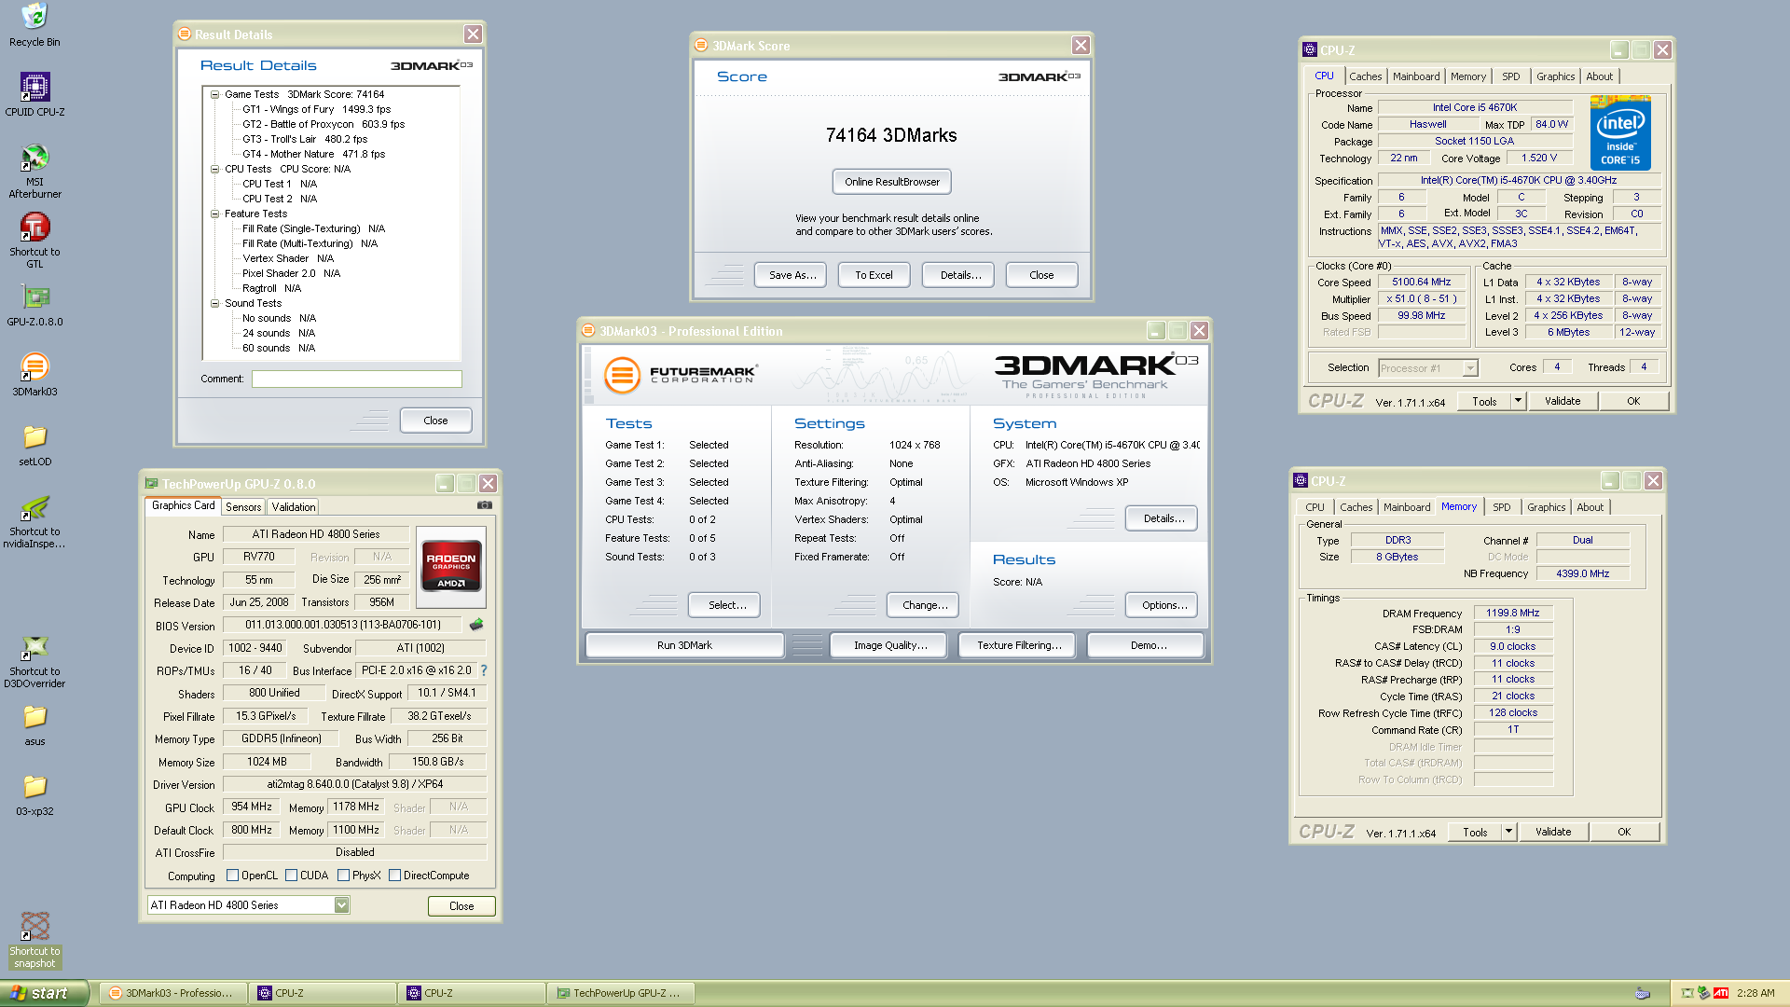1790x1007 pixels.
Task: Open Tools dropdown arrow in lower CPU-Z window
Action: 1508,832
